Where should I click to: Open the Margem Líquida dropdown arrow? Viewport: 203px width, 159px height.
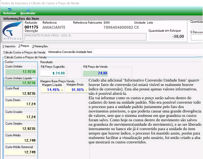62,90
